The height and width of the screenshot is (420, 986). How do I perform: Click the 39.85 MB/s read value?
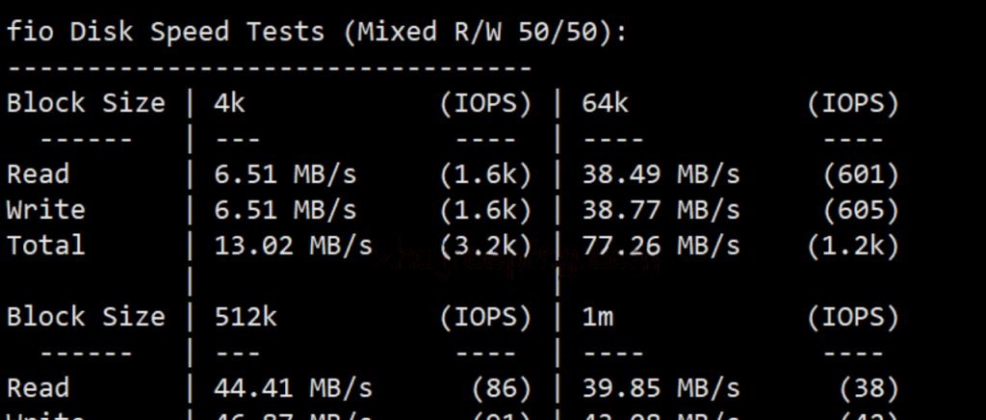pos(661,388)
